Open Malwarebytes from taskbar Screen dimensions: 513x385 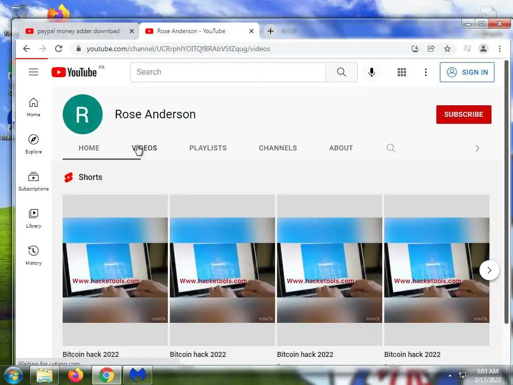point(137,375)
